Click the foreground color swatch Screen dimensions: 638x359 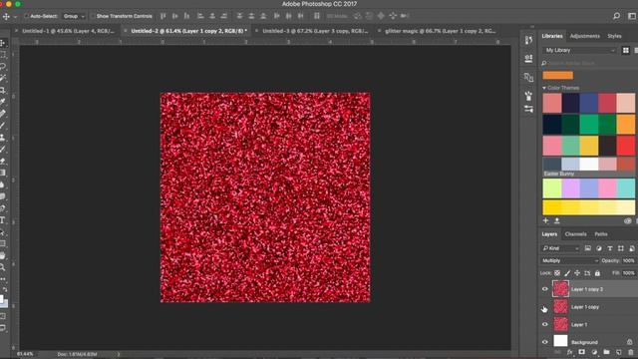point(1,299)
